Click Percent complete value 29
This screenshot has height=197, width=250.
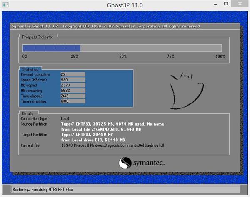point(73,74)
